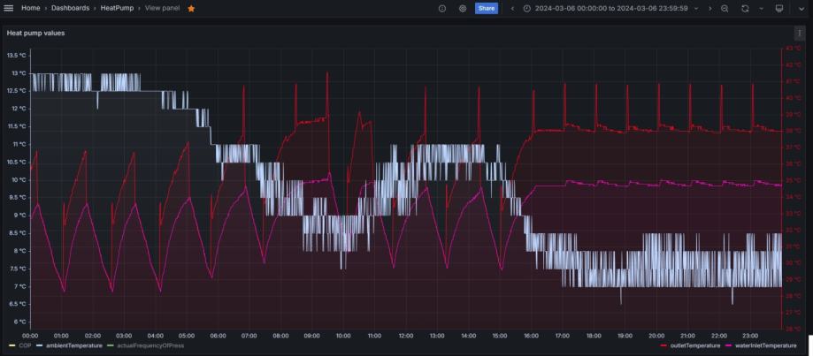Cycle view mode monitor icon
This screenshot has width=813, height=356.
tap(778, 8)
